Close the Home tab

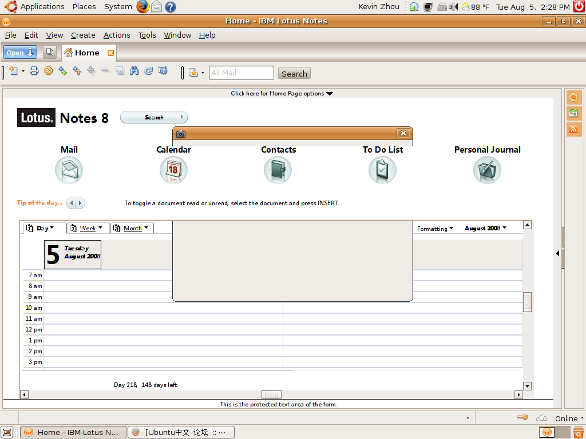tap(110, 53)
